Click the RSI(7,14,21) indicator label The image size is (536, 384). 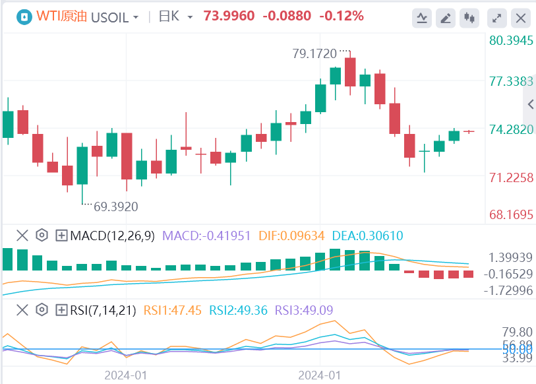(108, 309)
